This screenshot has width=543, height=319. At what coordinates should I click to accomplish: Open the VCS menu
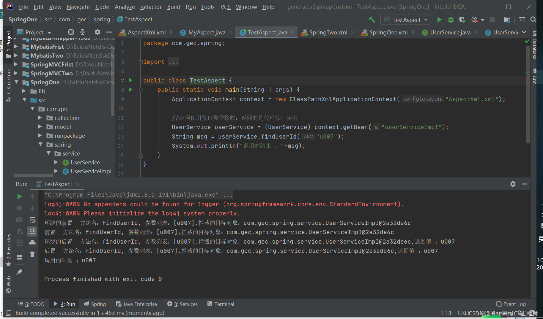coord(225,7)
